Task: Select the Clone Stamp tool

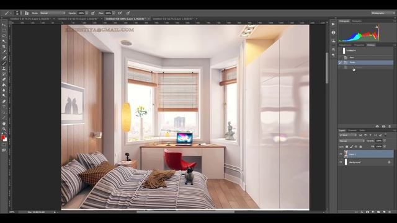Action: click(x=4, y=69)
